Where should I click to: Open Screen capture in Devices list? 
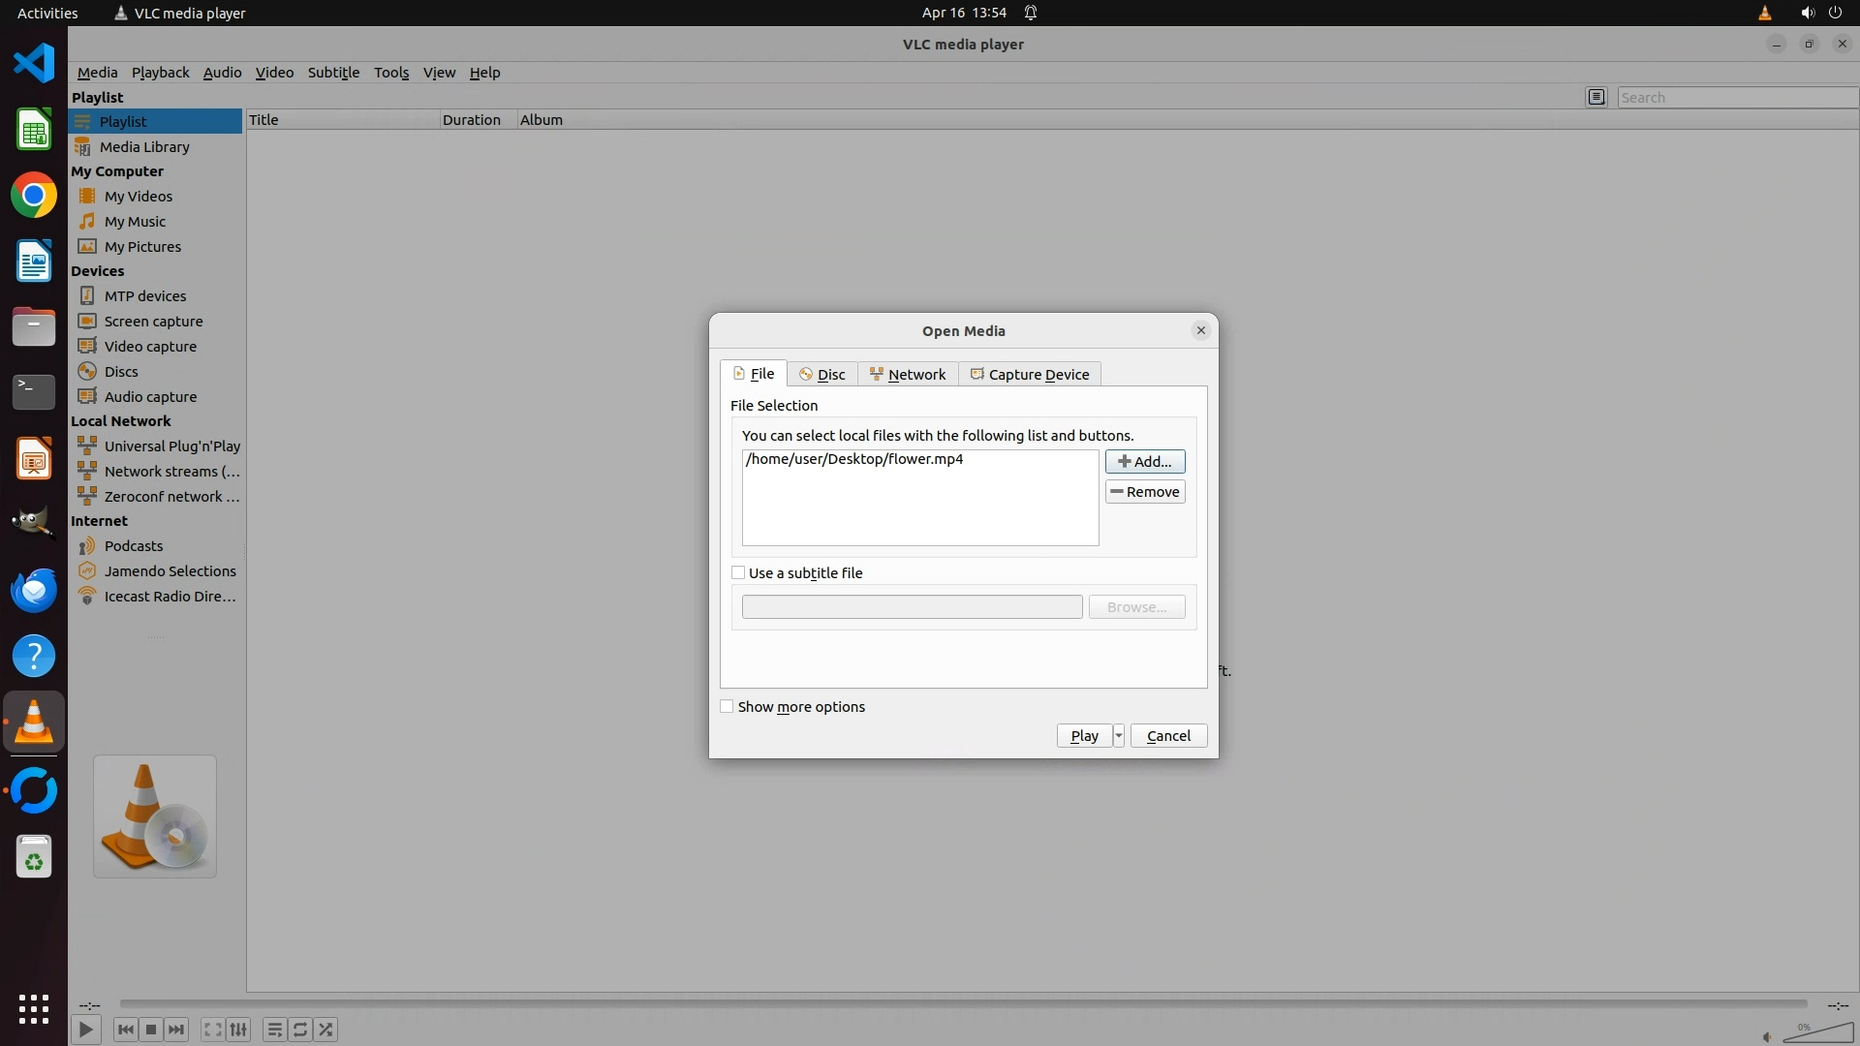[153, 322]
